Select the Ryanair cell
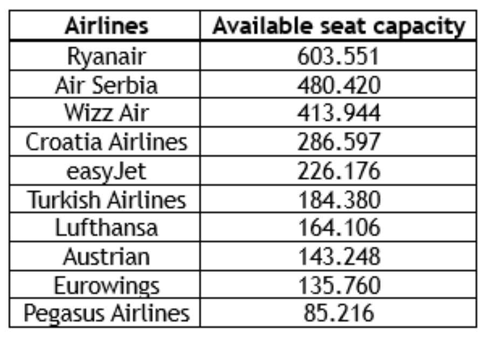The image size is (488, 343). click(x=106, y=56)
